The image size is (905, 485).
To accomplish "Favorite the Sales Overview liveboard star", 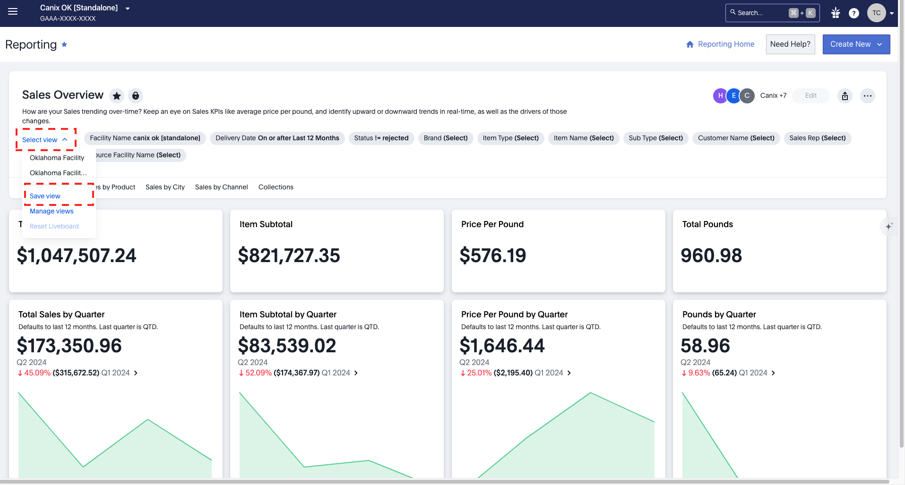I will click(117, 96).
